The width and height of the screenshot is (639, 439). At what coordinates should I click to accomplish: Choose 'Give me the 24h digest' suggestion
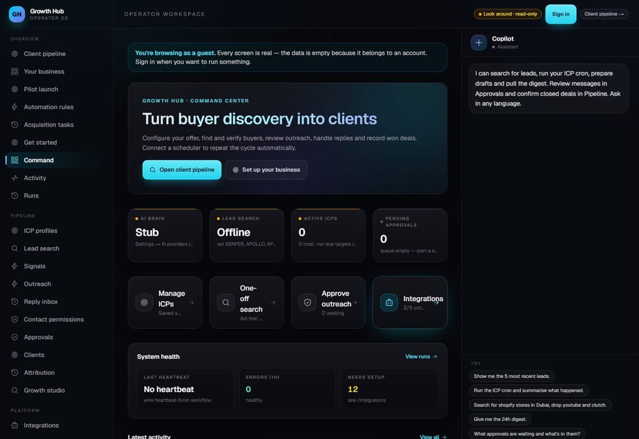(x=499, y=419)
